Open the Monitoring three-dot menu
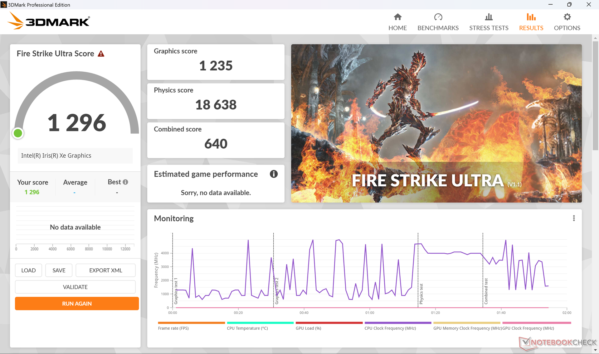 pos(574,218)
